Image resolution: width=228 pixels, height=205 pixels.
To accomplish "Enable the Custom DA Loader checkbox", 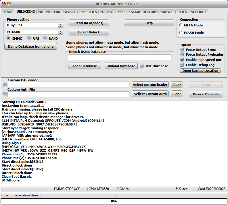I will tap(5, 85).
